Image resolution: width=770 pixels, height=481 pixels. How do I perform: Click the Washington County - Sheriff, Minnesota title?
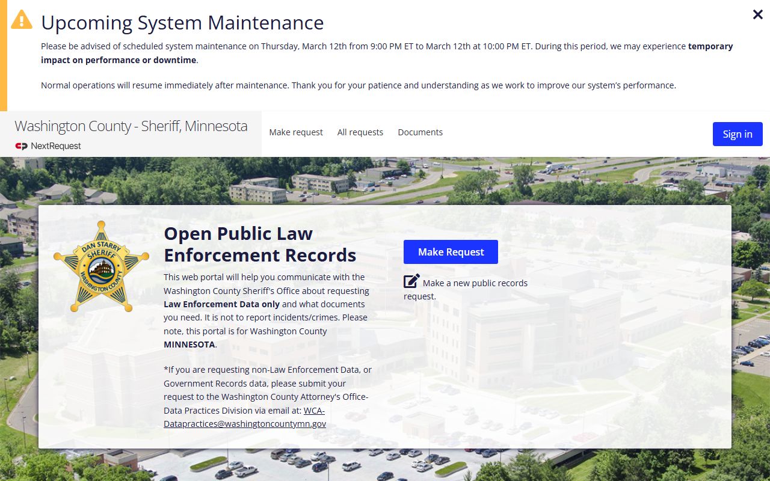tap(131, 126)
